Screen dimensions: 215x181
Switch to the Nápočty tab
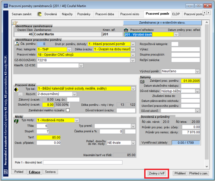click(x=67, y=14)
